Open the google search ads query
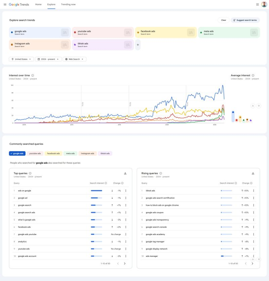Viewport: 269px width, 281px height. click(x=26, y=213)
